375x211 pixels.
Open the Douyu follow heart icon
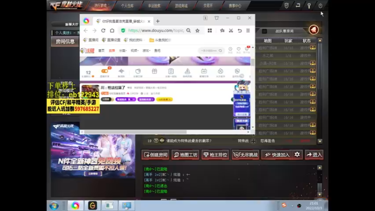pyautogui.click(x=239, y=49)
